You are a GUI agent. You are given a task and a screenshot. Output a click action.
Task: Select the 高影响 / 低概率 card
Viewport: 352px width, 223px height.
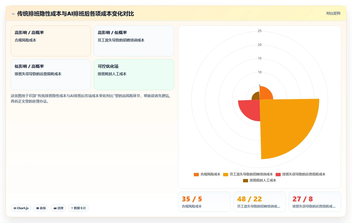click(x=134, y=41)
